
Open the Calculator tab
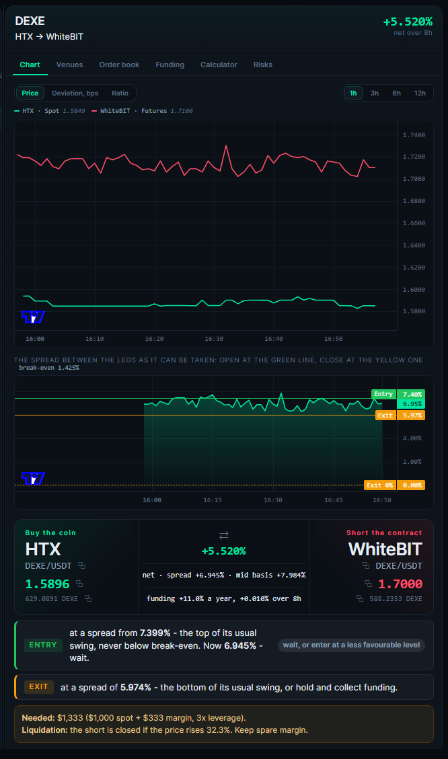219,65
